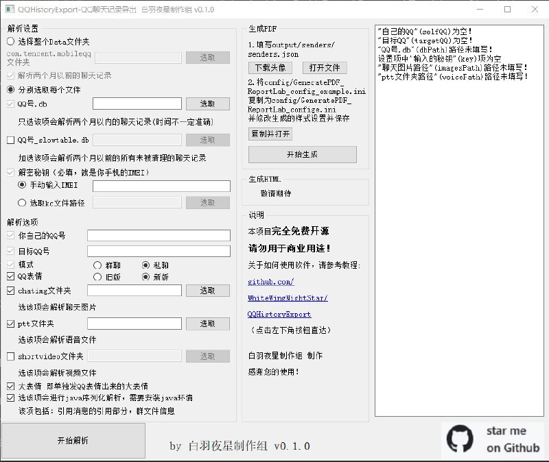The height and width of the screenshot is (462, 549).
Task: Click the application icon in title bar
Action: (10, 9)
